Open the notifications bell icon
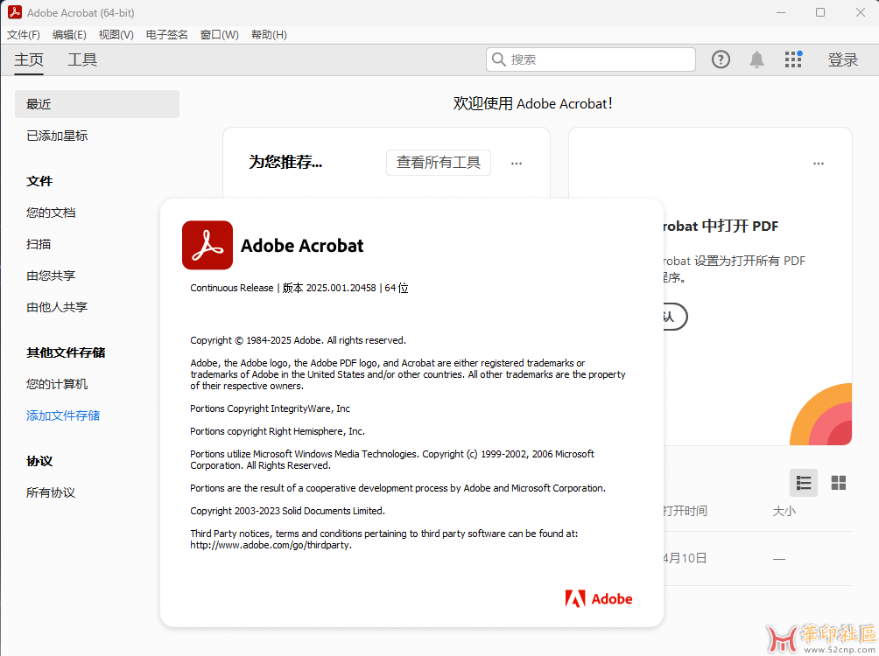This screenshot has height=656, width=879. pos(756,59)
